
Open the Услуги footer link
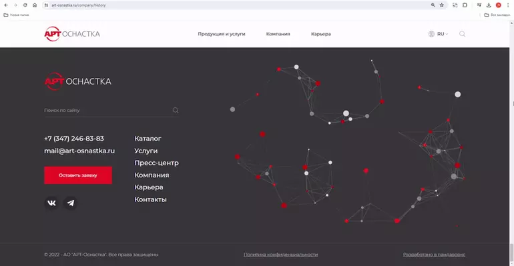coord(146,151)
